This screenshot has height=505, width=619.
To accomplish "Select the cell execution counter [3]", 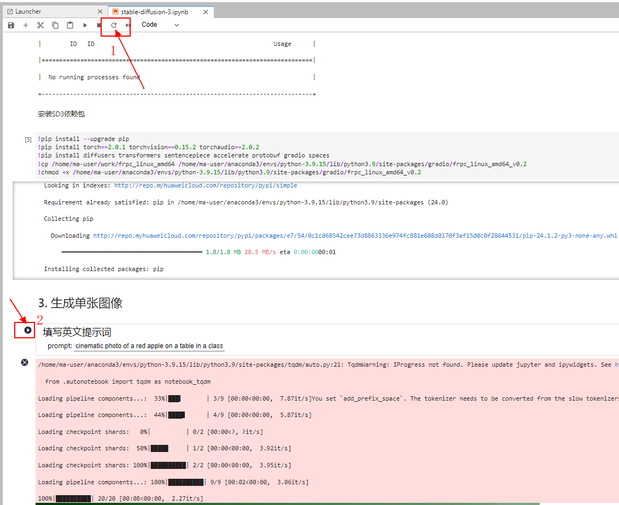I will click(28, 139).
